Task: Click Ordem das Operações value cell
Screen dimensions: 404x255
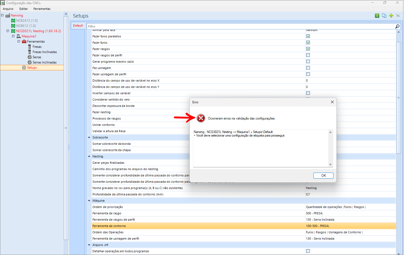Action: pos(350,232)
